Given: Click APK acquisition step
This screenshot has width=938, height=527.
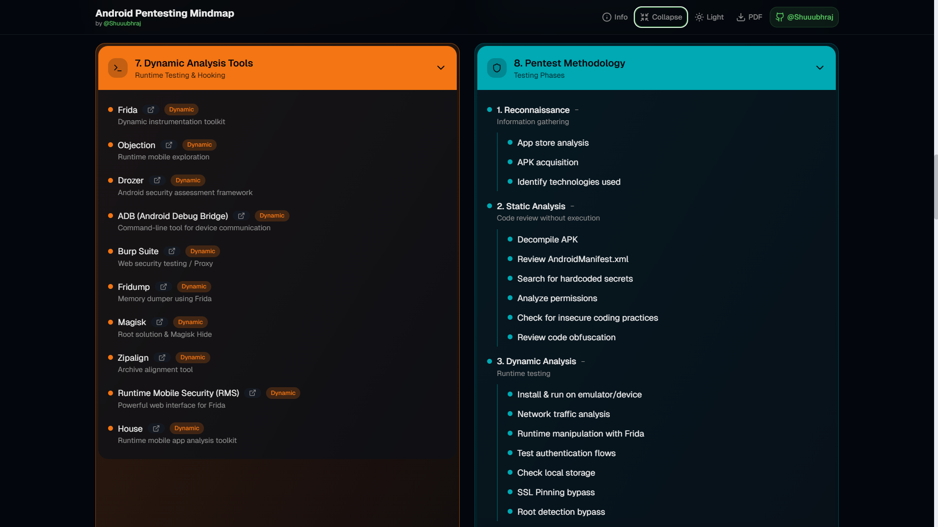Looking at the screenshot, I should pyautogui.click(x=548, y=162).
